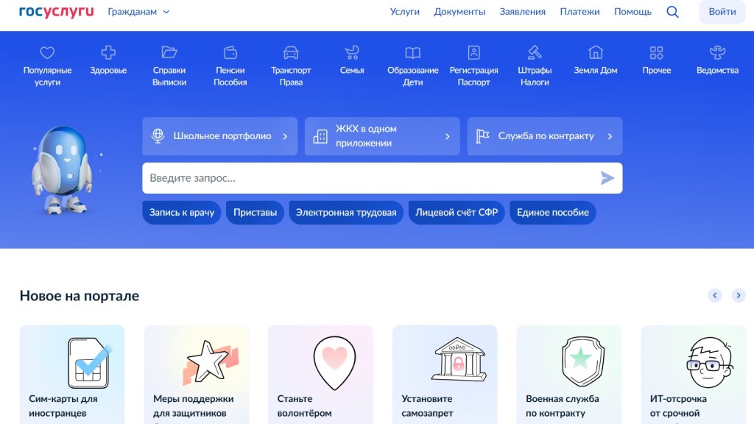
Task: Click the Новое на портале heading
Action: (80, 296)
